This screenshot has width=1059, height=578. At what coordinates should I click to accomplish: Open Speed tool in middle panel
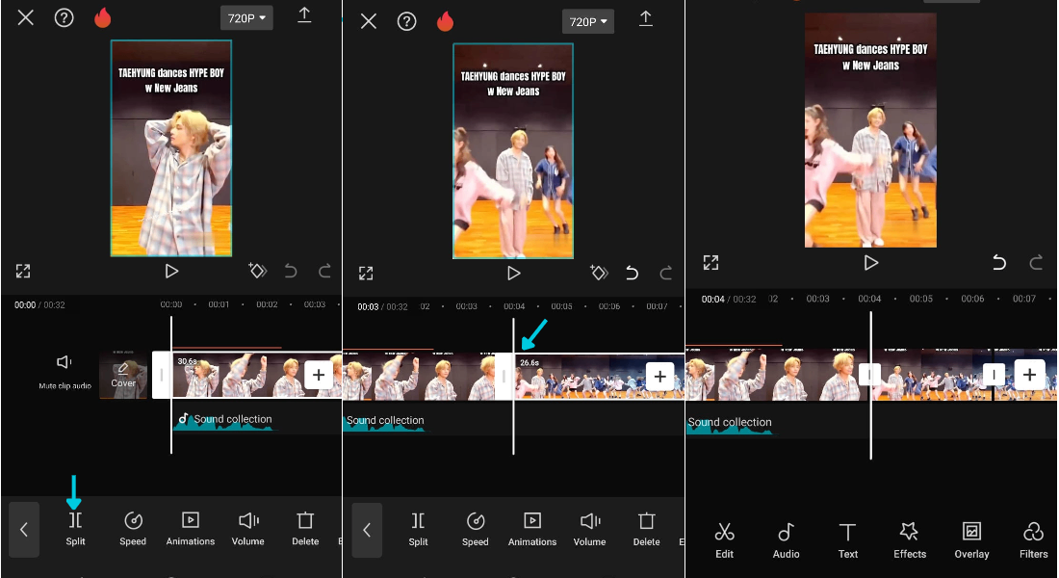click(x=476, y=529)
